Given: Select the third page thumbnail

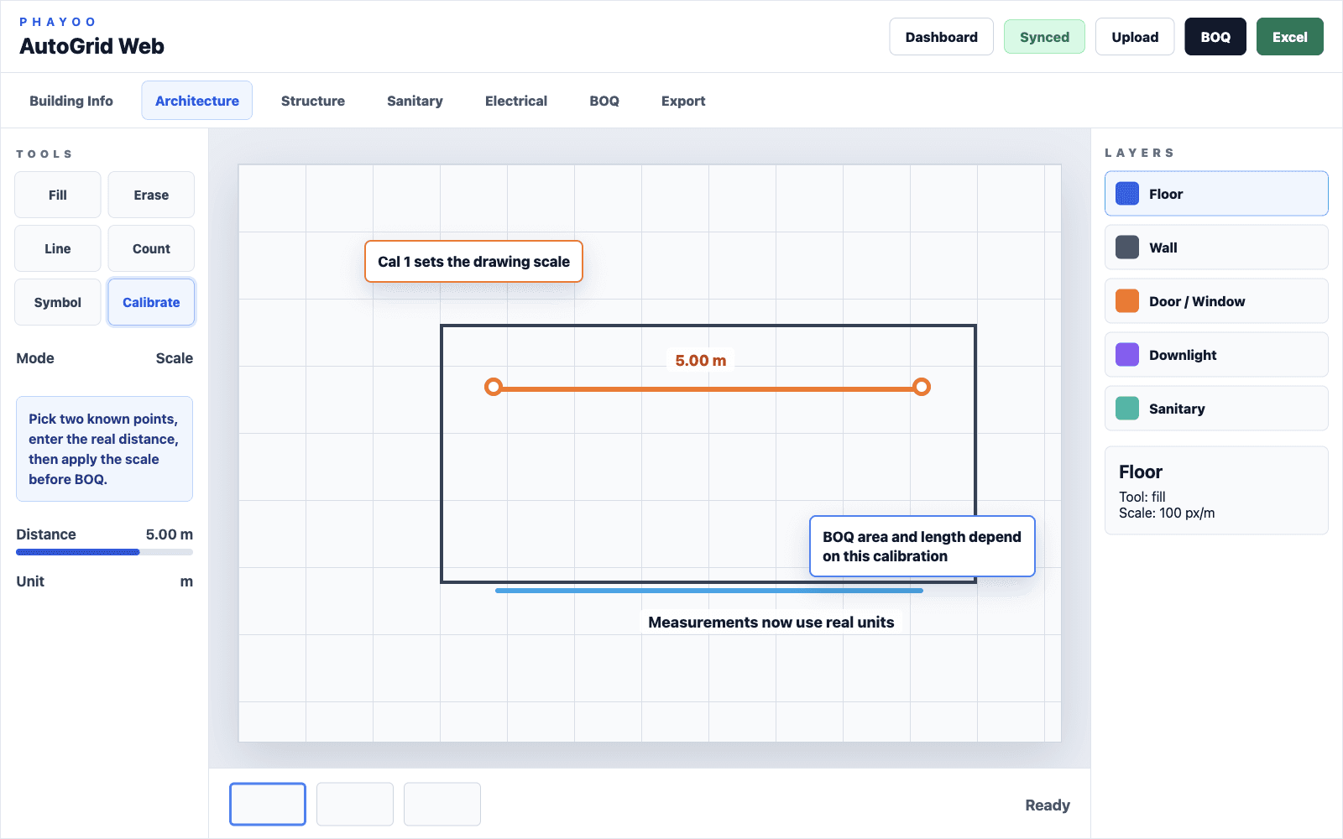Looking at the screenshot, I should (x=442, y=804).
